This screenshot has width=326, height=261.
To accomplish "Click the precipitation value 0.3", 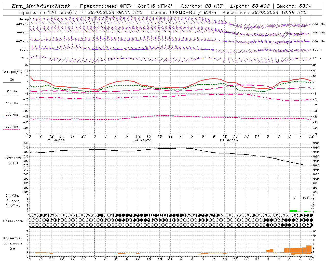I will pos(306,198).
